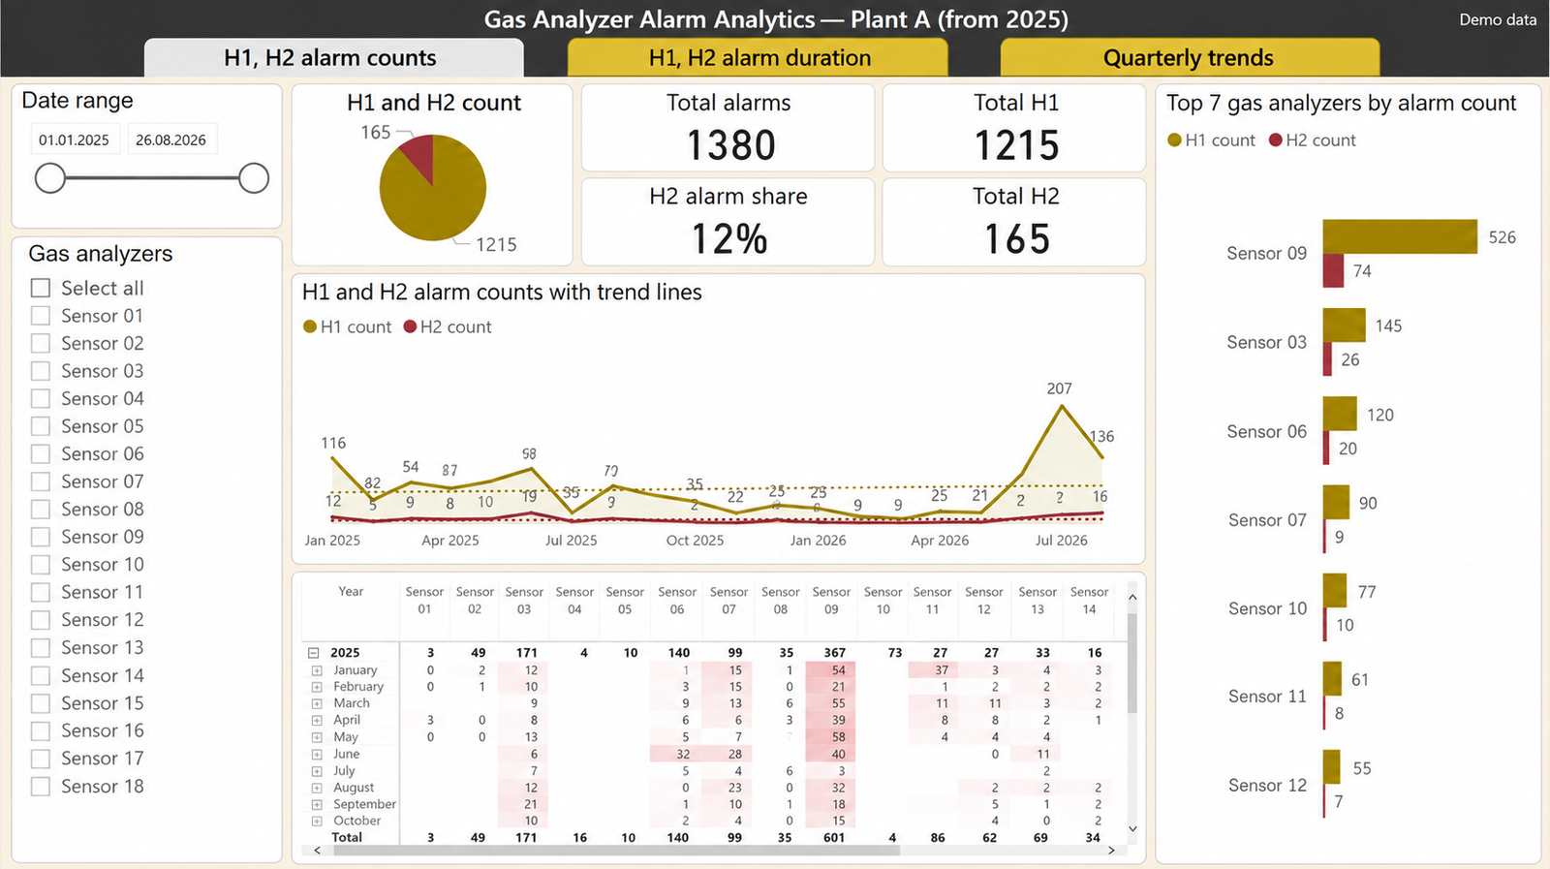Switch to H1, H2 alarm duration tab
Screen dimensions: 1550x869
758,57
